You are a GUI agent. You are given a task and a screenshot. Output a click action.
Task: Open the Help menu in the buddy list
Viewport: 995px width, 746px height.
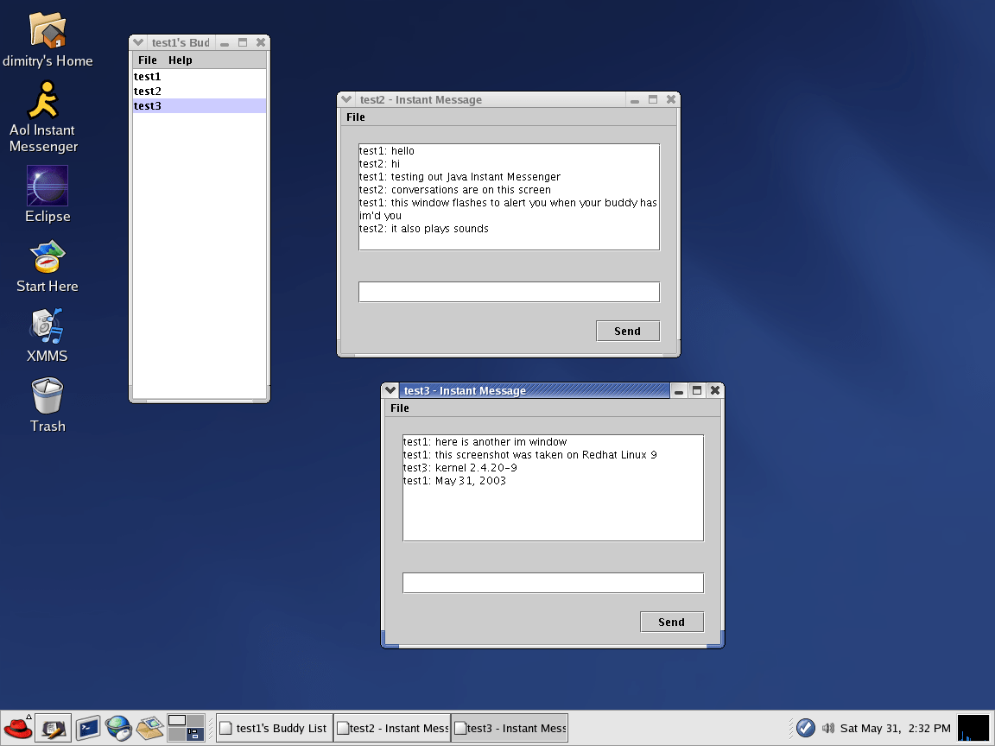180,60
